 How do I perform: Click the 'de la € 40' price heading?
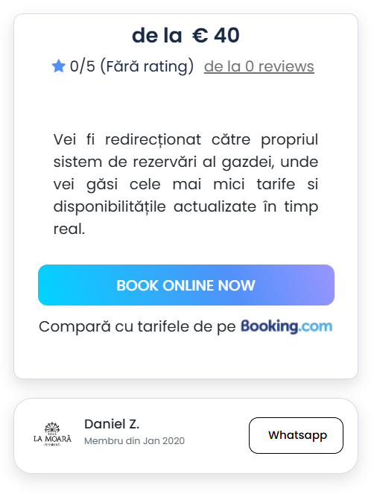tap(186, 35)
